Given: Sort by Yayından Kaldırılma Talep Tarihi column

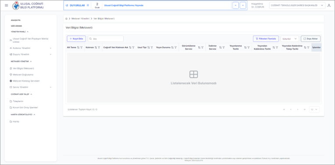Looking at the screenshot, I should [305, 47].
